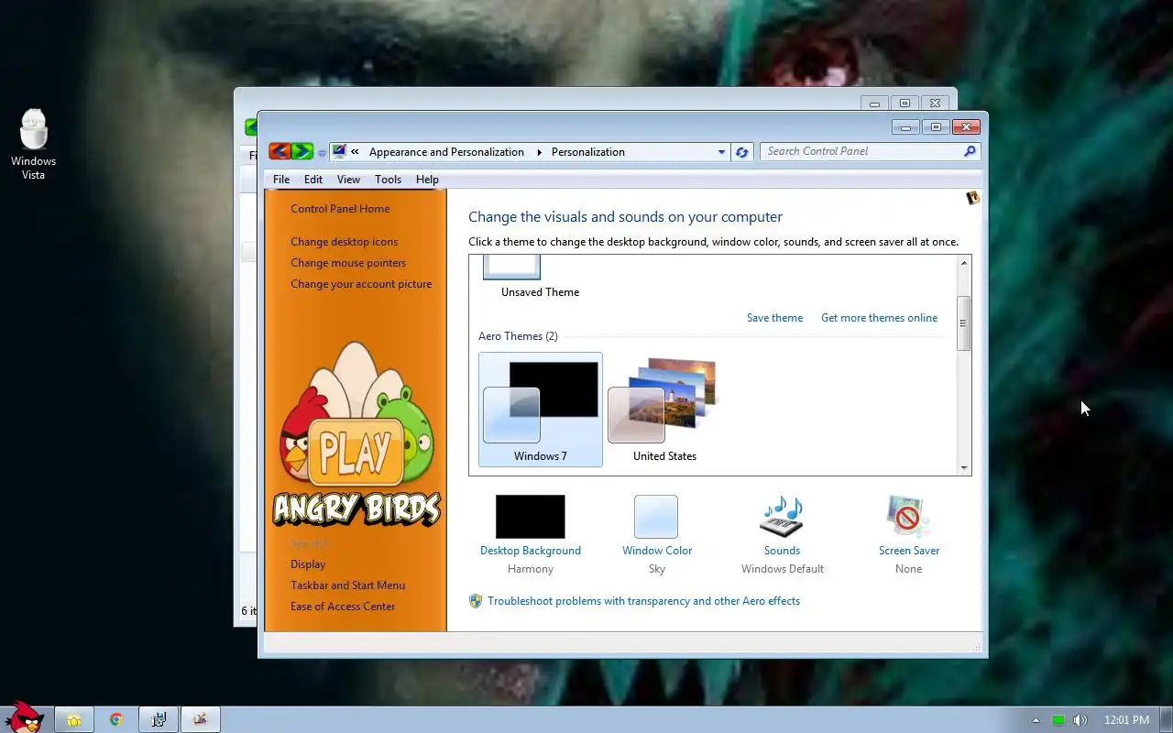Click the Search Control Panel field
The image size is (1173, 733).
pyautogui.click(x=861, y=151)
